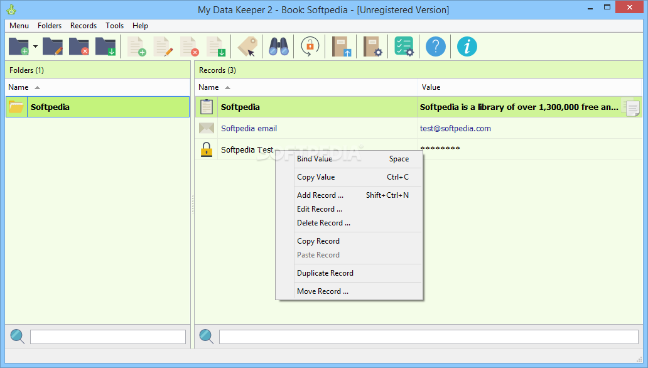Sort records by Name column header
648x368 pixels.
point(306,87)
